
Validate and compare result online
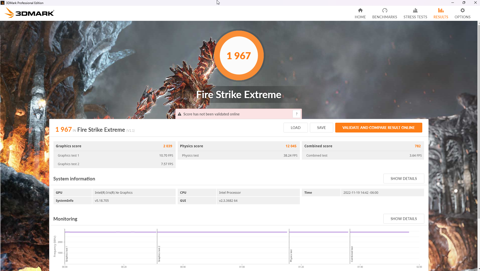click(379, 127)
